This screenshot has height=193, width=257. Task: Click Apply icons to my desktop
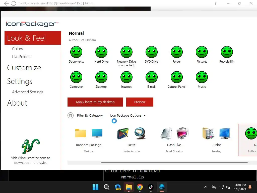pos(95,102)
